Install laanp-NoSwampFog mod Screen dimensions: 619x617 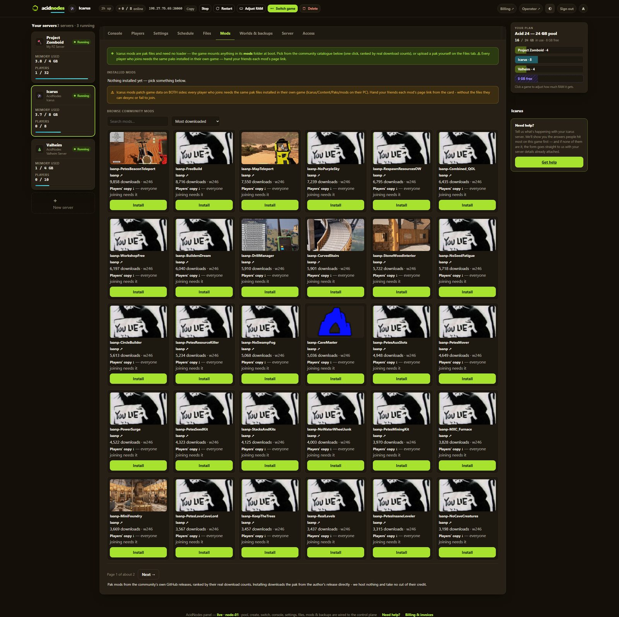(x=270, y=379)
